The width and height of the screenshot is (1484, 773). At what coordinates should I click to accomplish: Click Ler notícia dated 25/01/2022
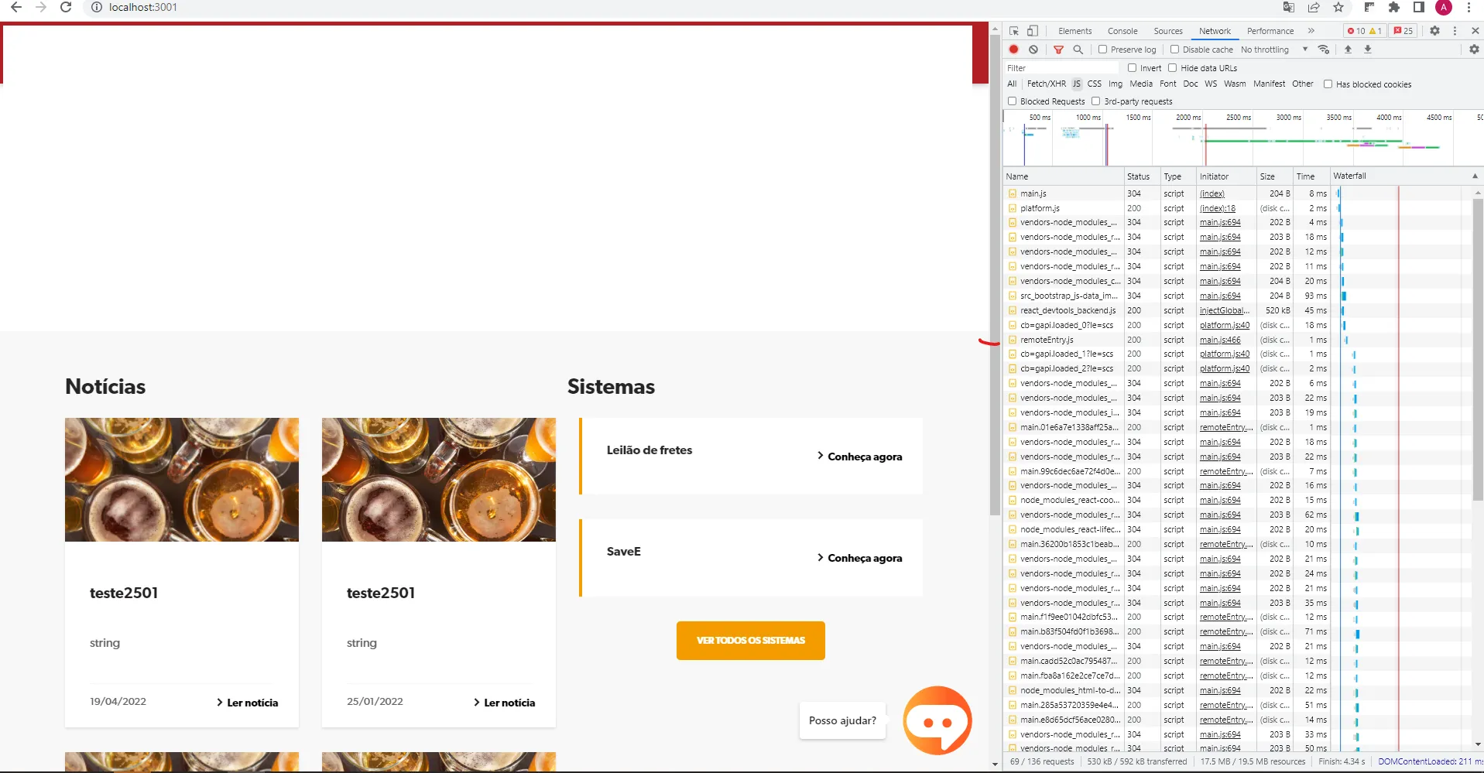[504, 703]
